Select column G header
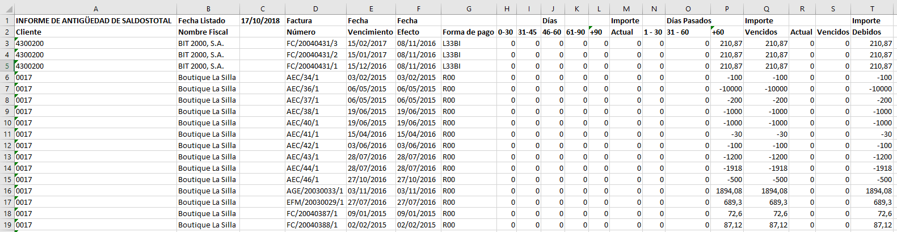 [x=469, y=9]
